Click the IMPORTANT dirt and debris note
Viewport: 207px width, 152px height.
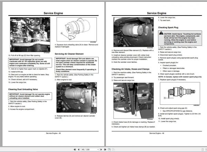point(77,65)
